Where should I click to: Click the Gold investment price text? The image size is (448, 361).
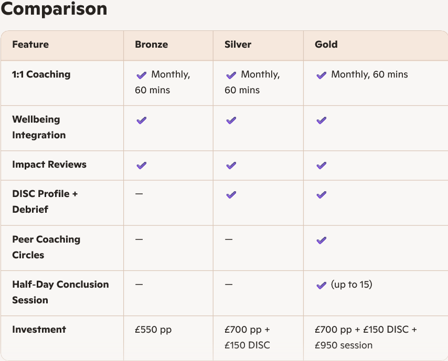(366, 337)
